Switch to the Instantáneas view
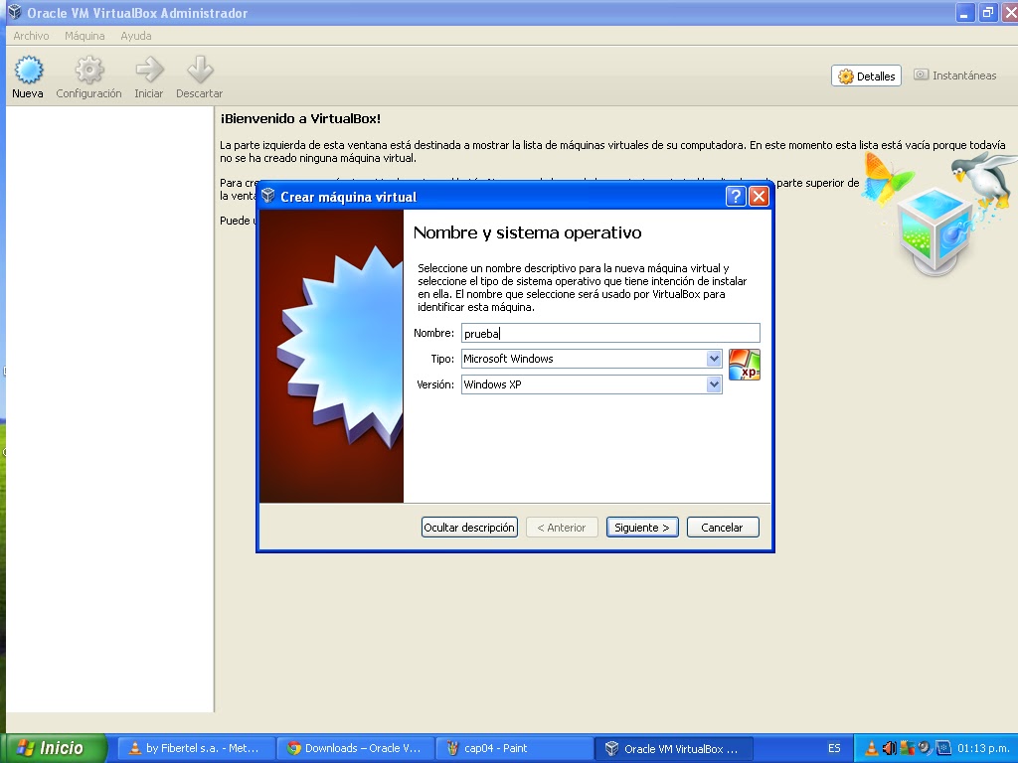The image size is (1018, 763). pyautogui.click(x=955, y=76)
